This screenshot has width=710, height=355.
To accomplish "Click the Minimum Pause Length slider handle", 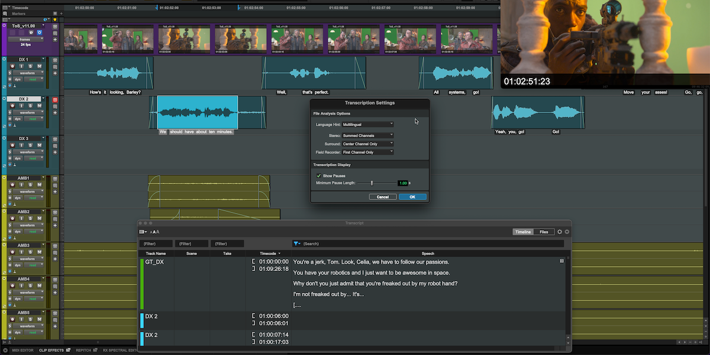I will [372, 183].
